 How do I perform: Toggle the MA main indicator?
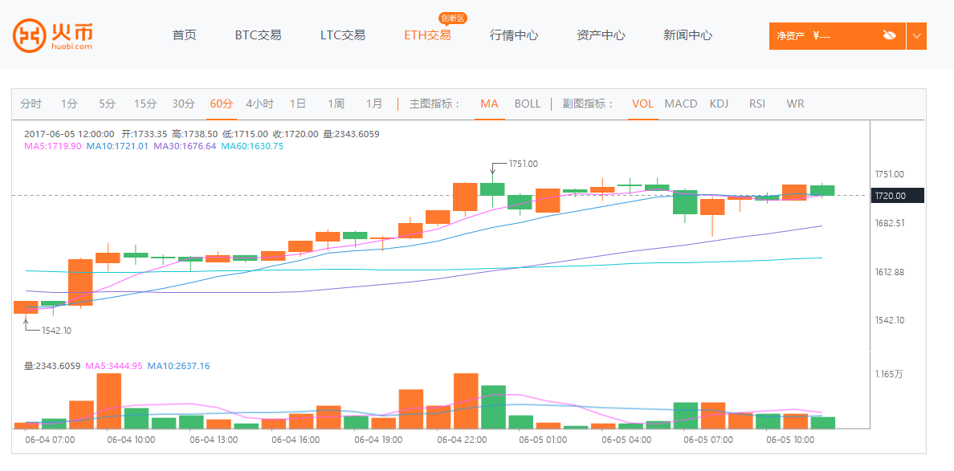[x=489, y=104]
